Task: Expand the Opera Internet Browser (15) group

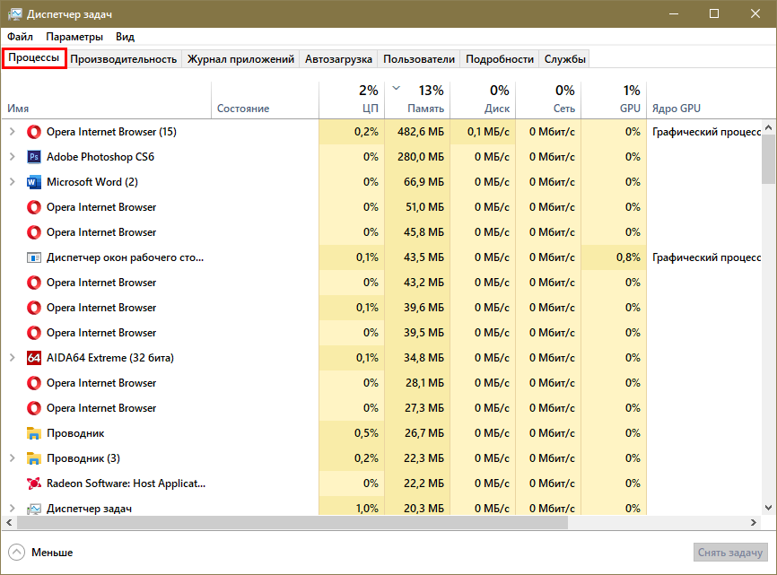Action: point(12,132)
